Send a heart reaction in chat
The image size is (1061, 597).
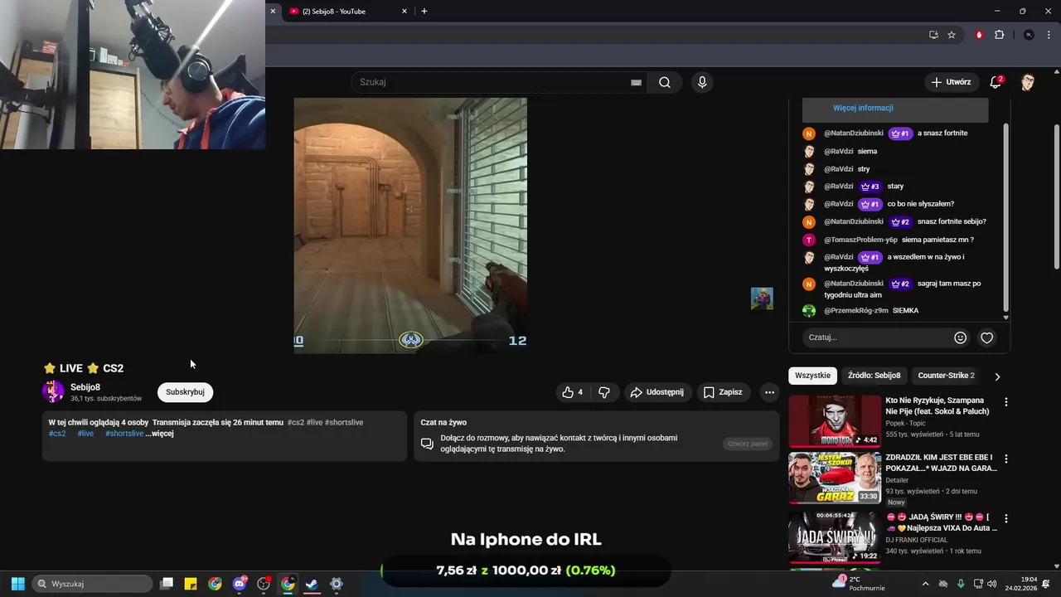coord(986,337)
